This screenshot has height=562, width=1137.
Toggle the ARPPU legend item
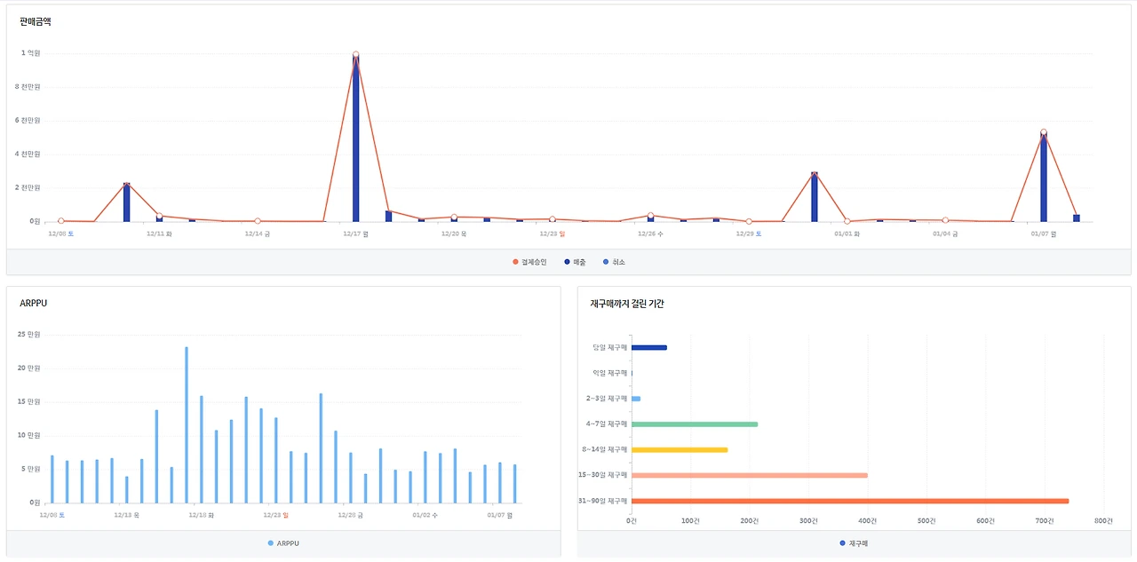tap(283, 543)
